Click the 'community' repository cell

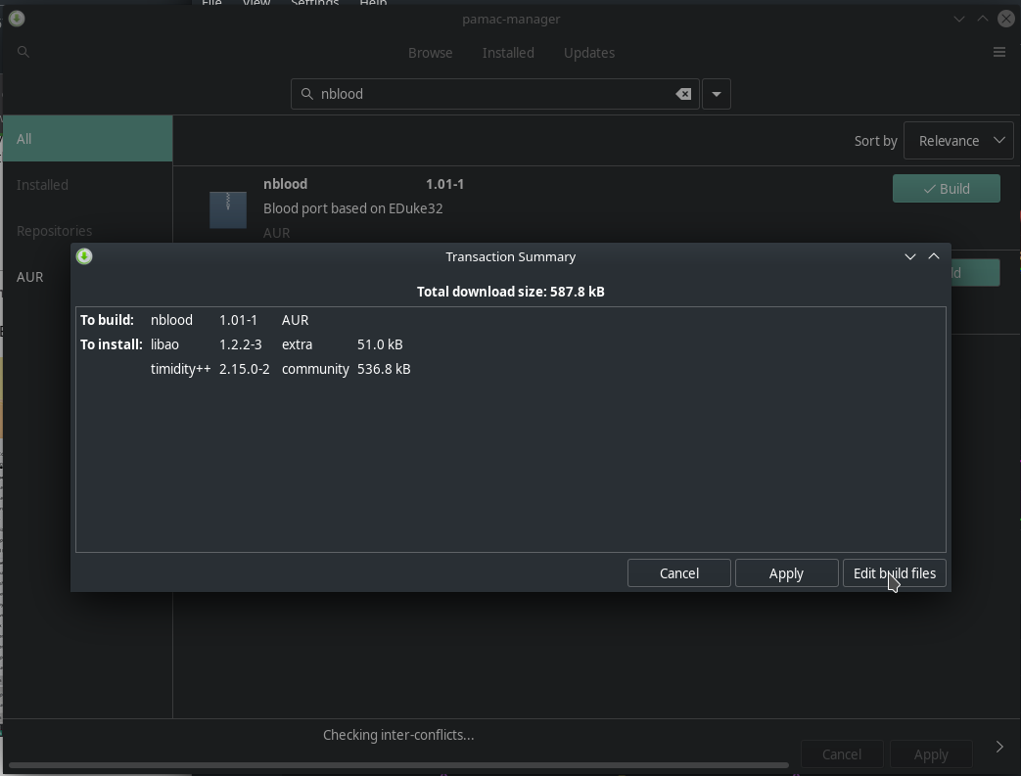(x=315, y=369)
